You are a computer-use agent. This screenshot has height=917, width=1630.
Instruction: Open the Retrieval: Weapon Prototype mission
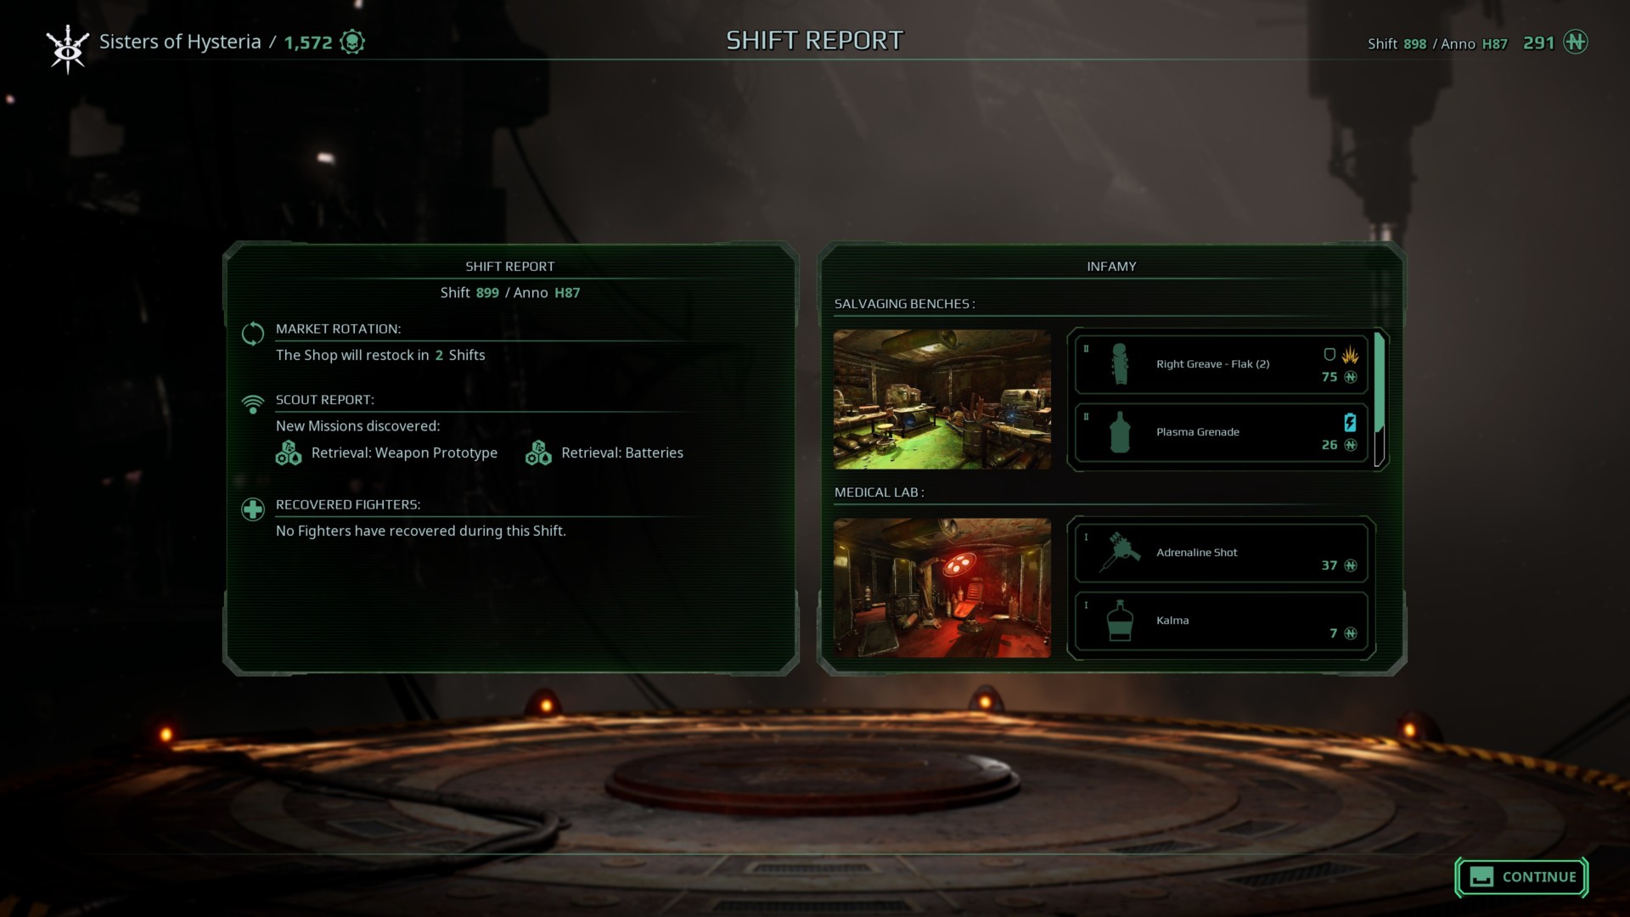click(x=404, y=453)
